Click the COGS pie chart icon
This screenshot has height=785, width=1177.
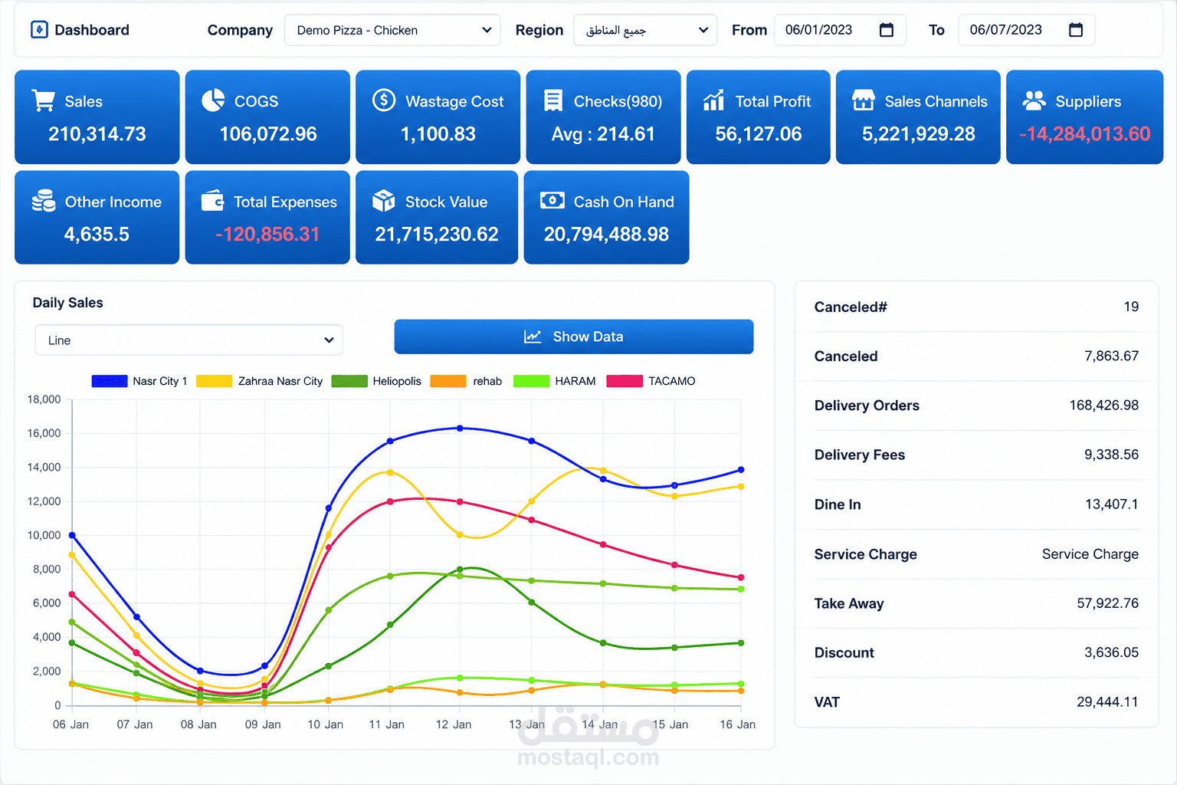213,100
